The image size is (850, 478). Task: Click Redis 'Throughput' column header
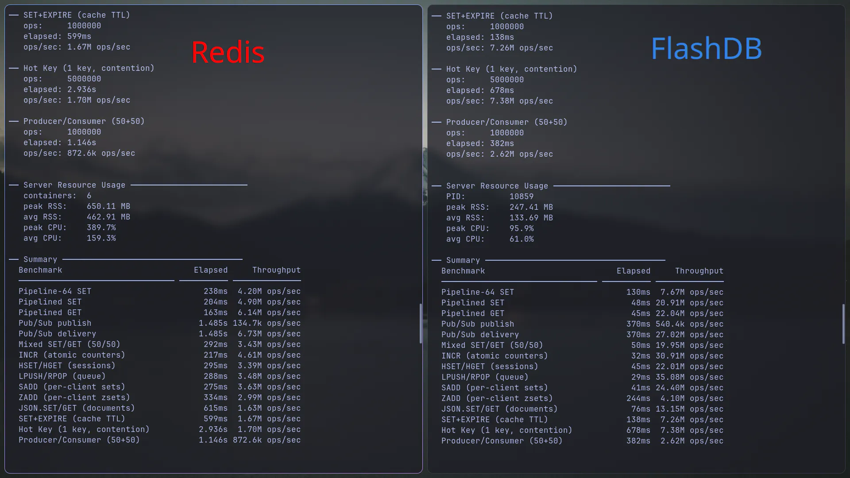click(277, 270)
